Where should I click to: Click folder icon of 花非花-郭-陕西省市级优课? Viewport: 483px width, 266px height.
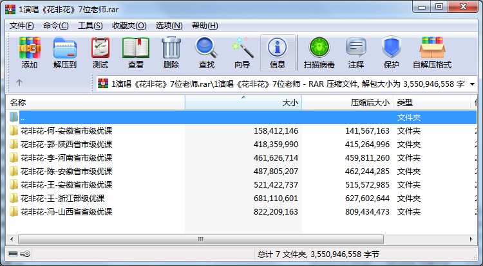(14, 145)
